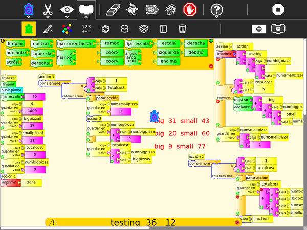The image size is (307, 230).
Task: Open the Help question mark icon
Action: coord(217,9)
